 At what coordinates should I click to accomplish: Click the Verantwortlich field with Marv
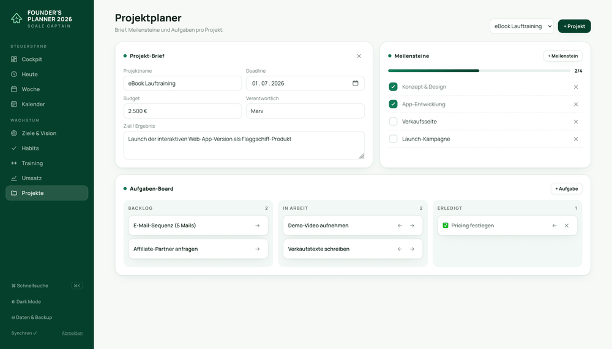pos(305,111)
